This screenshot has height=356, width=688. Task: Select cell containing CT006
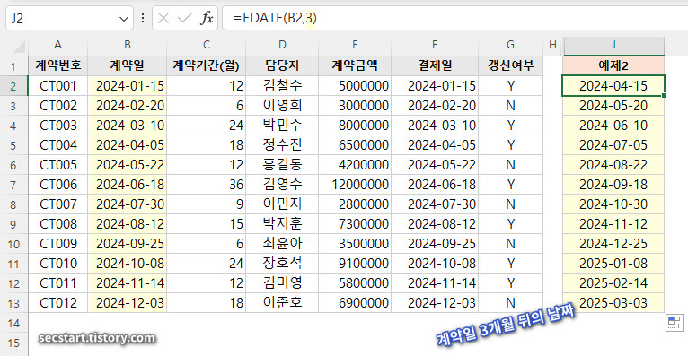[57, 184]
